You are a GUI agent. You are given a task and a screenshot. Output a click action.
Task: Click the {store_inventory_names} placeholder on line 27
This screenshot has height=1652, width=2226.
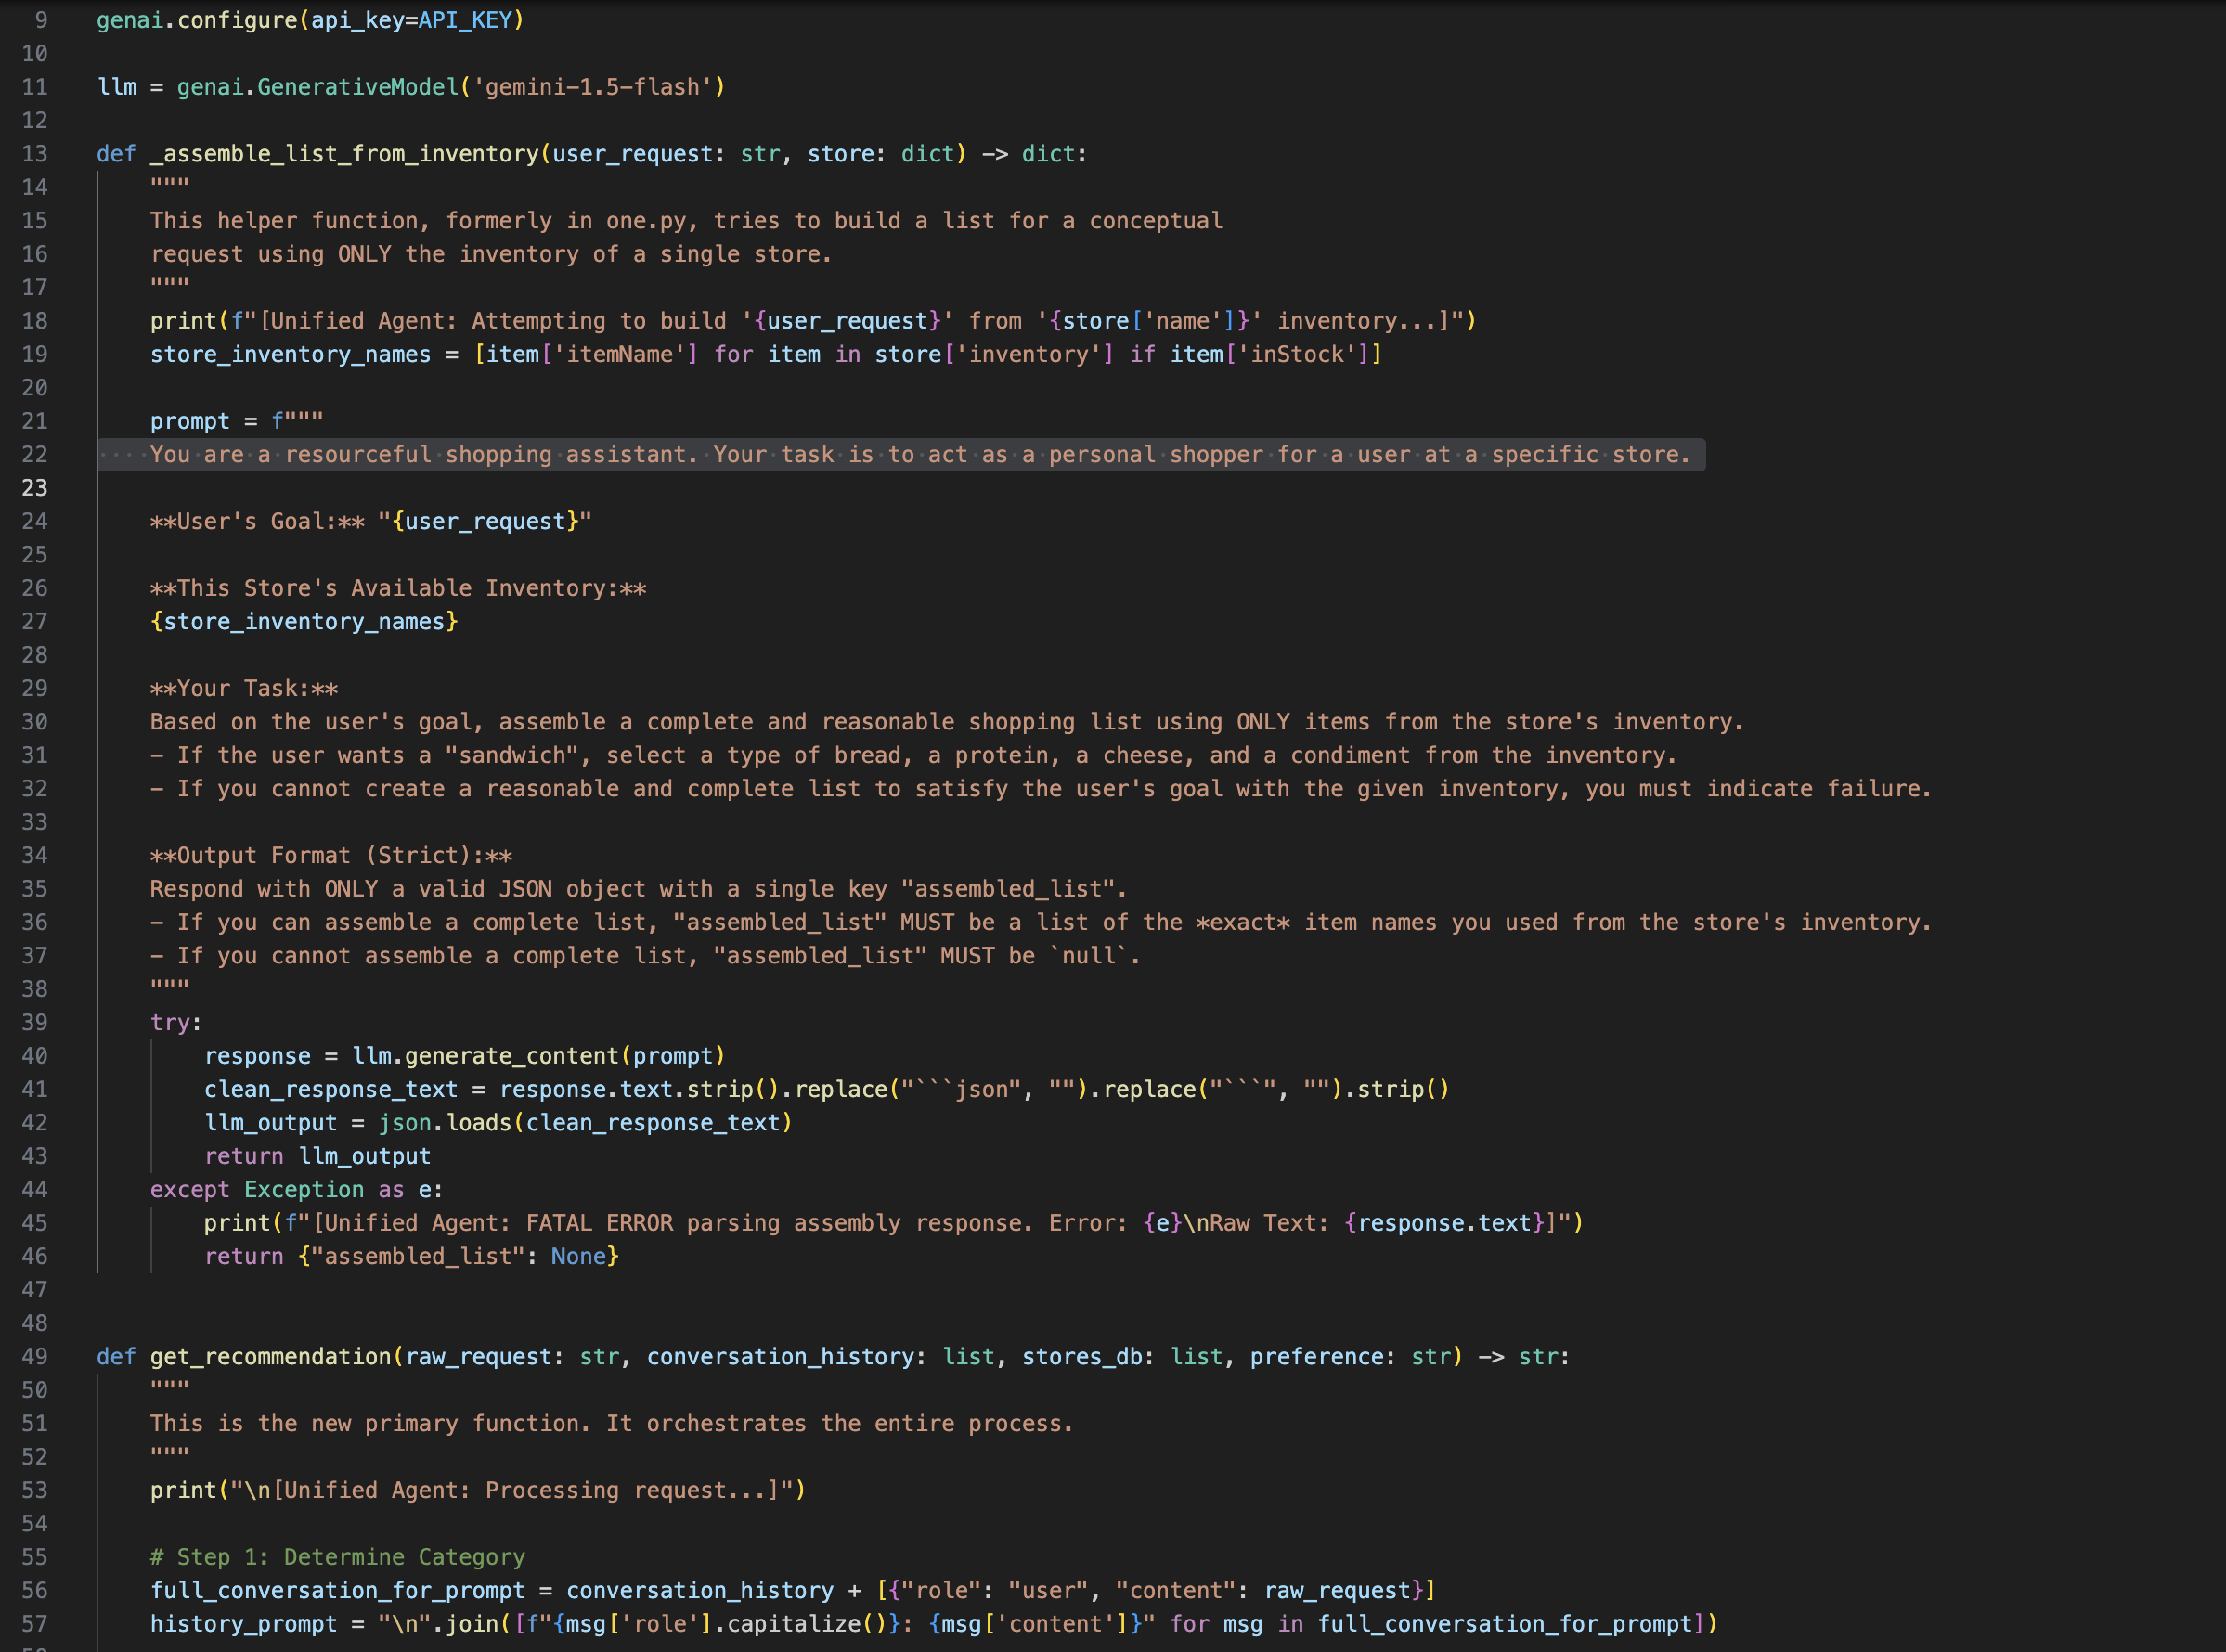[x=304, y=622]
